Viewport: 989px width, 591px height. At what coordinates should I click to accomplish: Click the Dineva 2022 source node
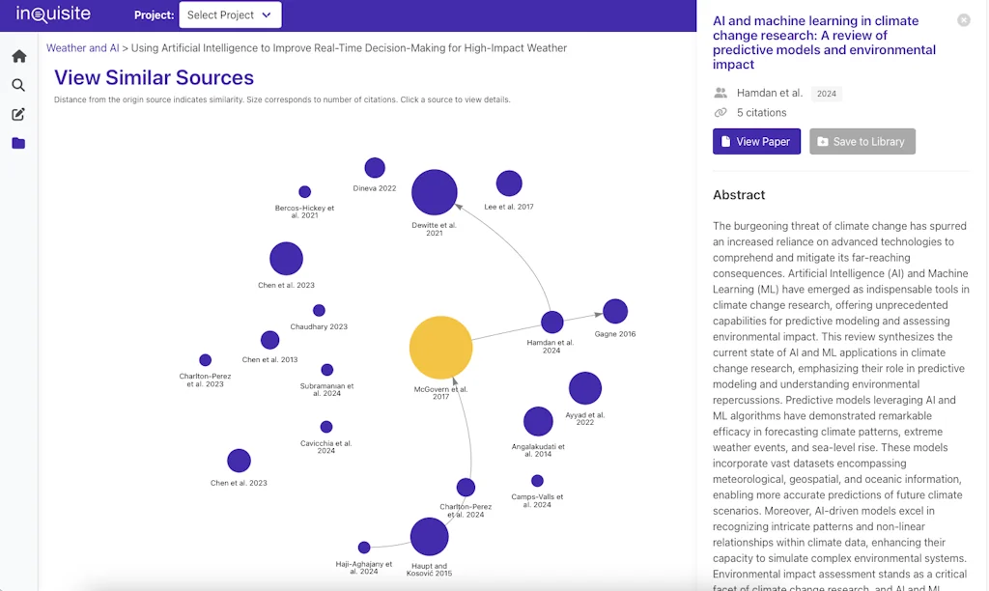tap(375, 168)
